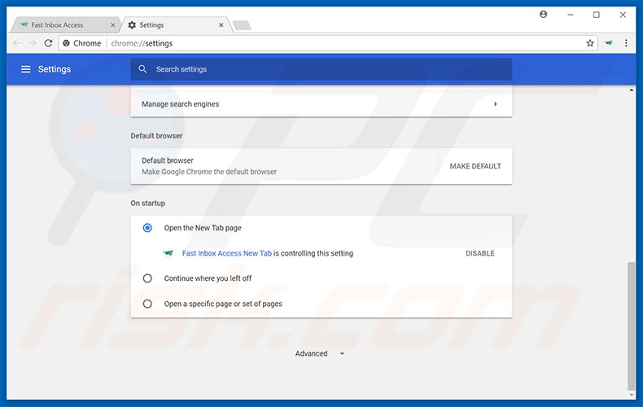This screenshot has height=407, width=643.
Task: Click the MAKE DEFAULT button
Action: coord(475,166)
